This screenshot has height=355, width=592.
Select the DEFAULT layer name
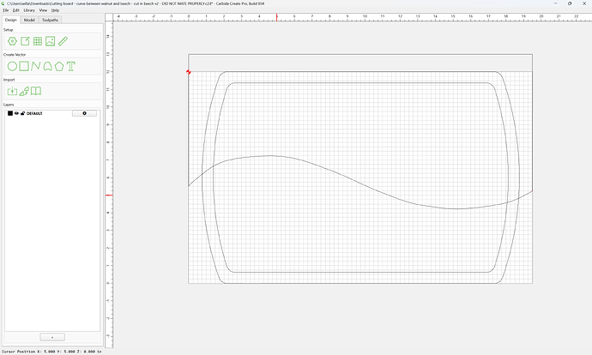[x=34, y=113]
